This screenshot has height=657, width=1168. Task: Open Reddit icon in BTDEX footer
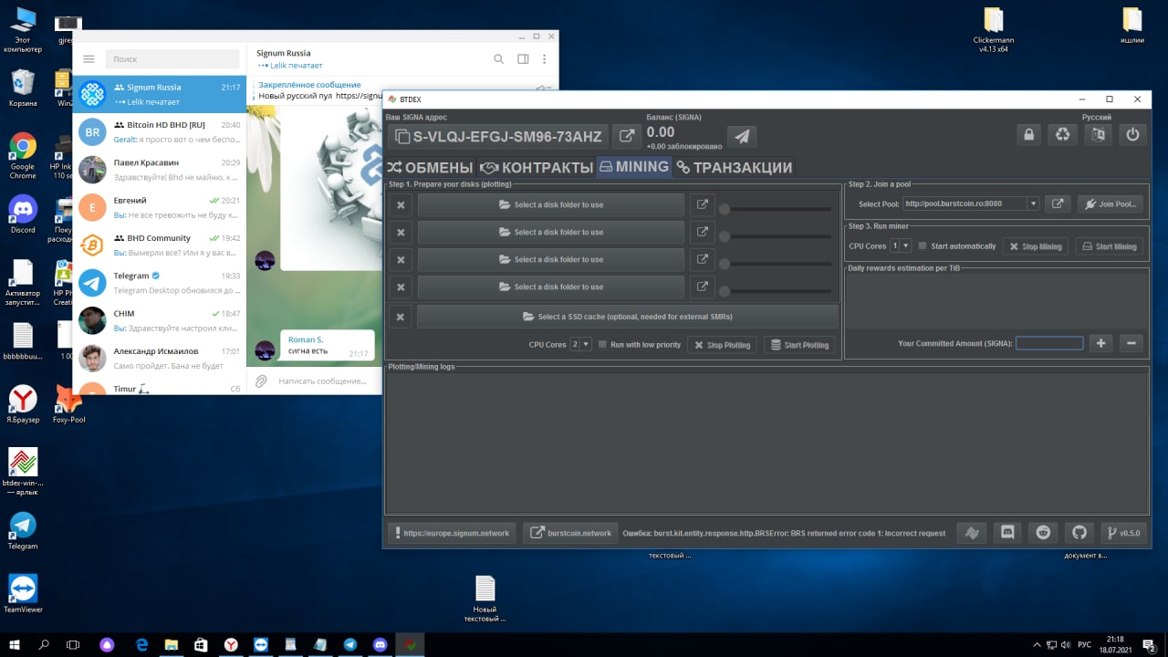coord(1043,533)
